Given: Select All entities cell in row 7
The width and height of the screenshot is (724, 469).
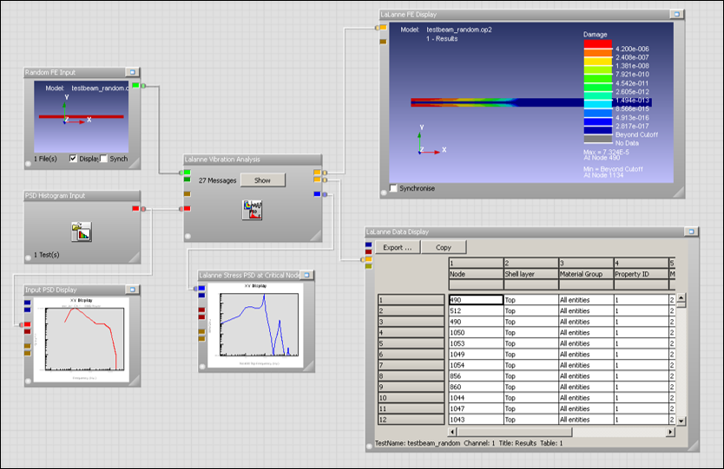Looking at the screenshot, I should pos(585,365).
